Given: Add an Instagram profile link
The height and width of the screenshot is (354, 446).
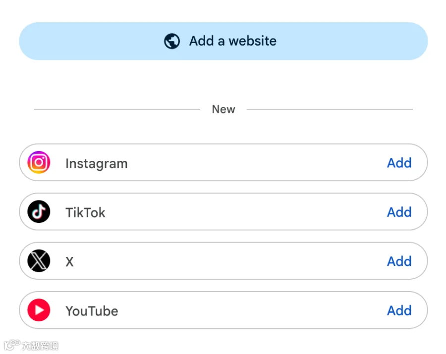Looking at the screenshot, I should point(399,163).
